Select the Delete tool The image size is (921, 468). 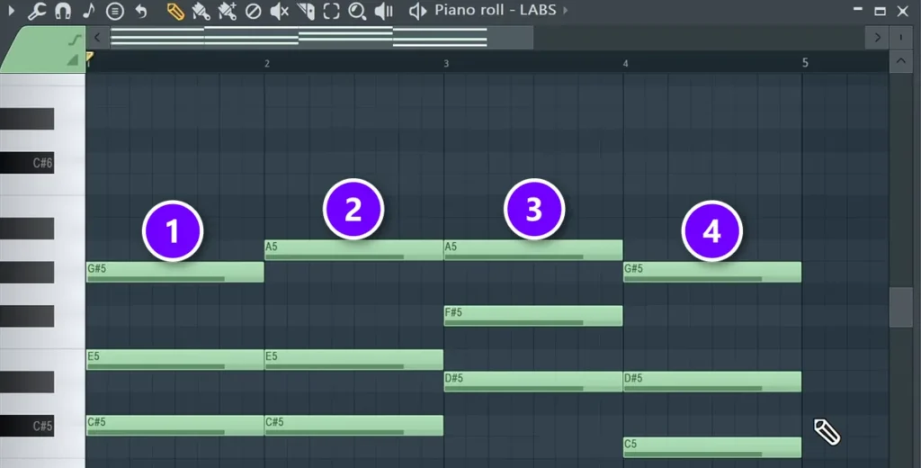(253, 11)
